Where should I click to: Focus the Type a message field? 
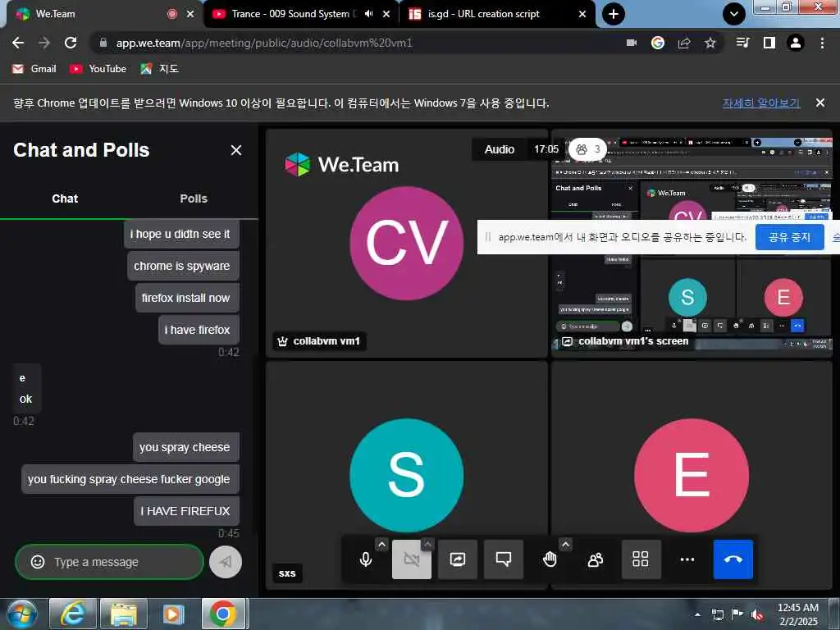coord(109,561)
